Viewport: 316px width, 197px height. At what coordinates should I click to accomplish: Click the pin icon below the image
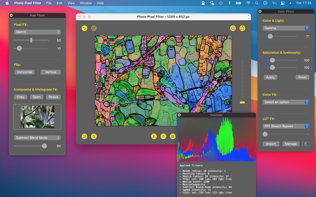tap(163, 136)
